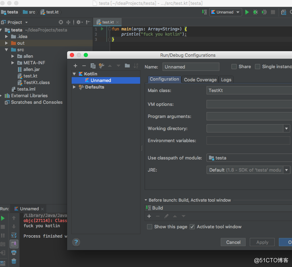Sort configurations alphabetically icon
This screenshot has height=267, width=292.
tap(136, 66)
